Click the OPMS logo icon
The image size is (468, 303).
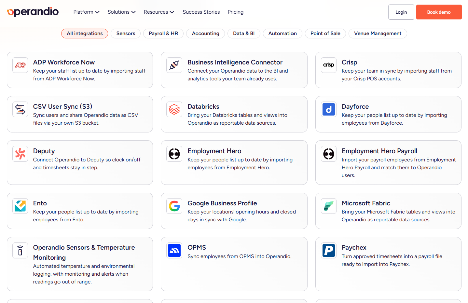[174, 250]
